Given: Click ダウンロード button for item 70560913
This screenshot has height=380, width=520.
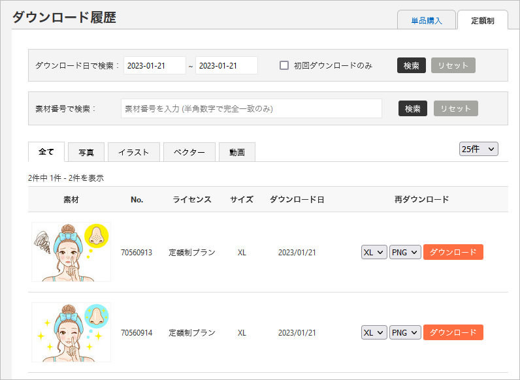Looking at the screenshot, I should pos(453,252).
